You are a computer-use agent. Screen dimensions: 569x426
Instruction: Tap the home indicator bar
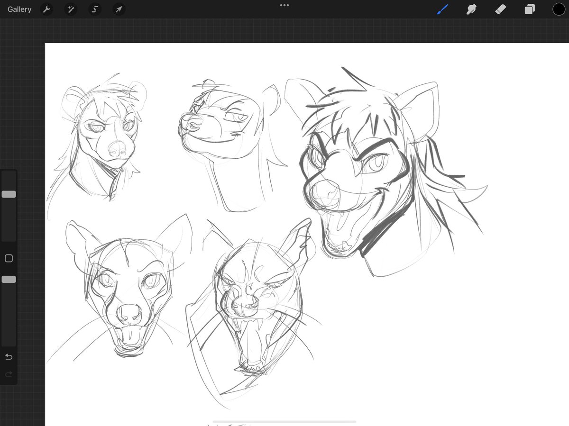(x=284, y=421)
